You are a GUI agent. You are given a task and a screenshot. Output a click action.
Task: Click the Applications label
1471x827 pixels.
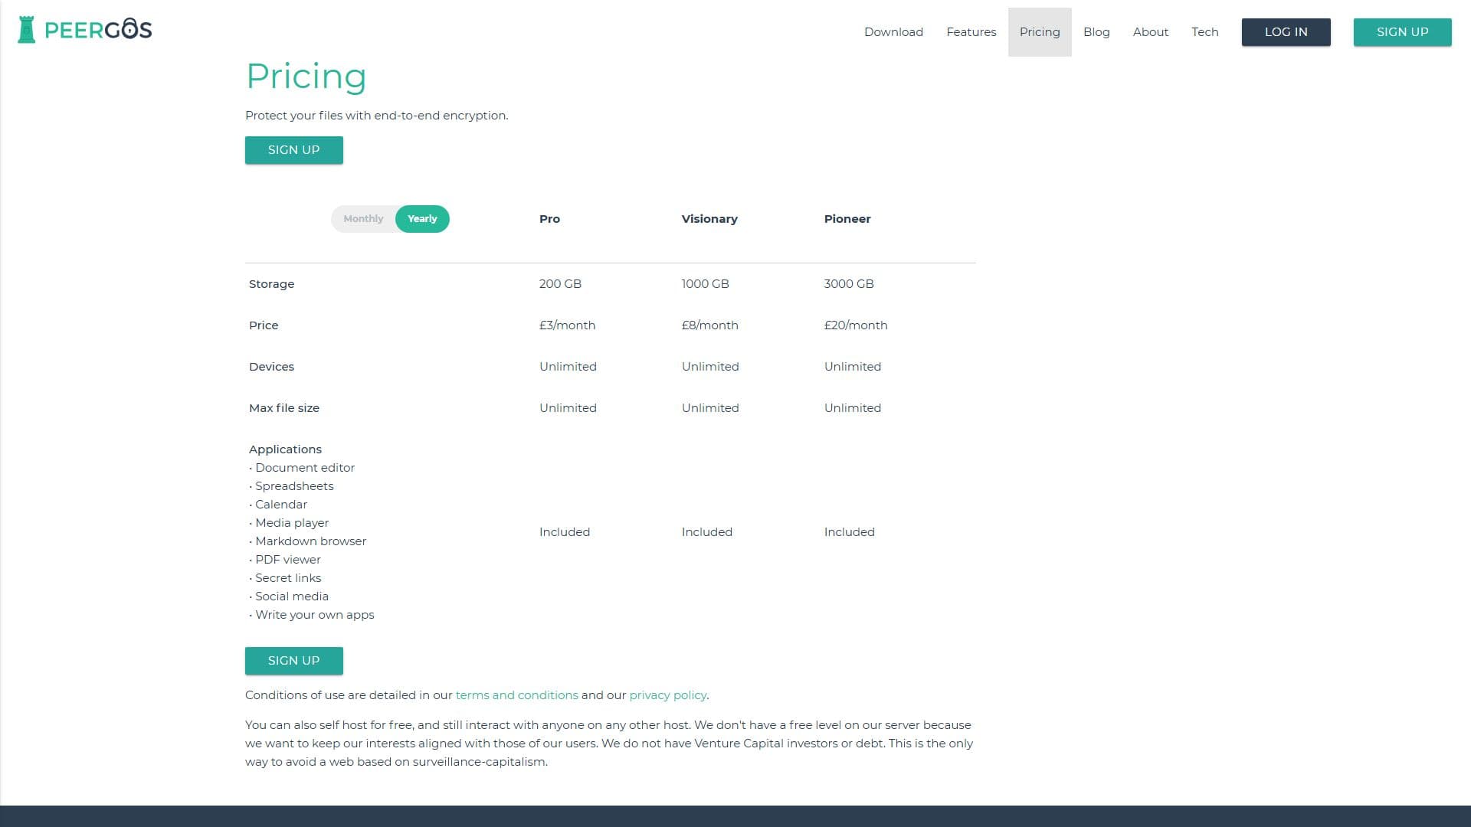click(x=285, y=449)
